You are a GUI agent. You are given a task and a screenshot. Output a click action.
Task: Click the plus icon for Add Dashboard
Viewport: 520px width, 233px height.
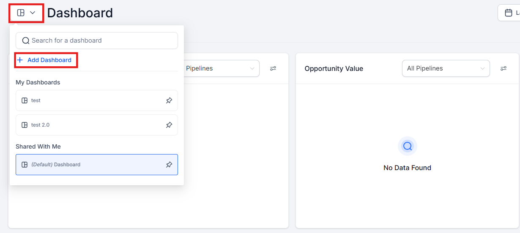[x=20, y=60]
